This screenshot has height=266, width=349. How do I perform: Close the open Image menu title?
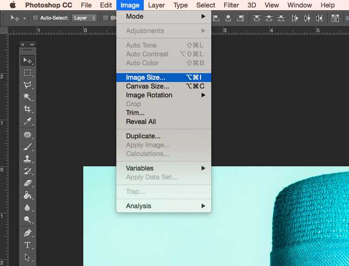130,5
